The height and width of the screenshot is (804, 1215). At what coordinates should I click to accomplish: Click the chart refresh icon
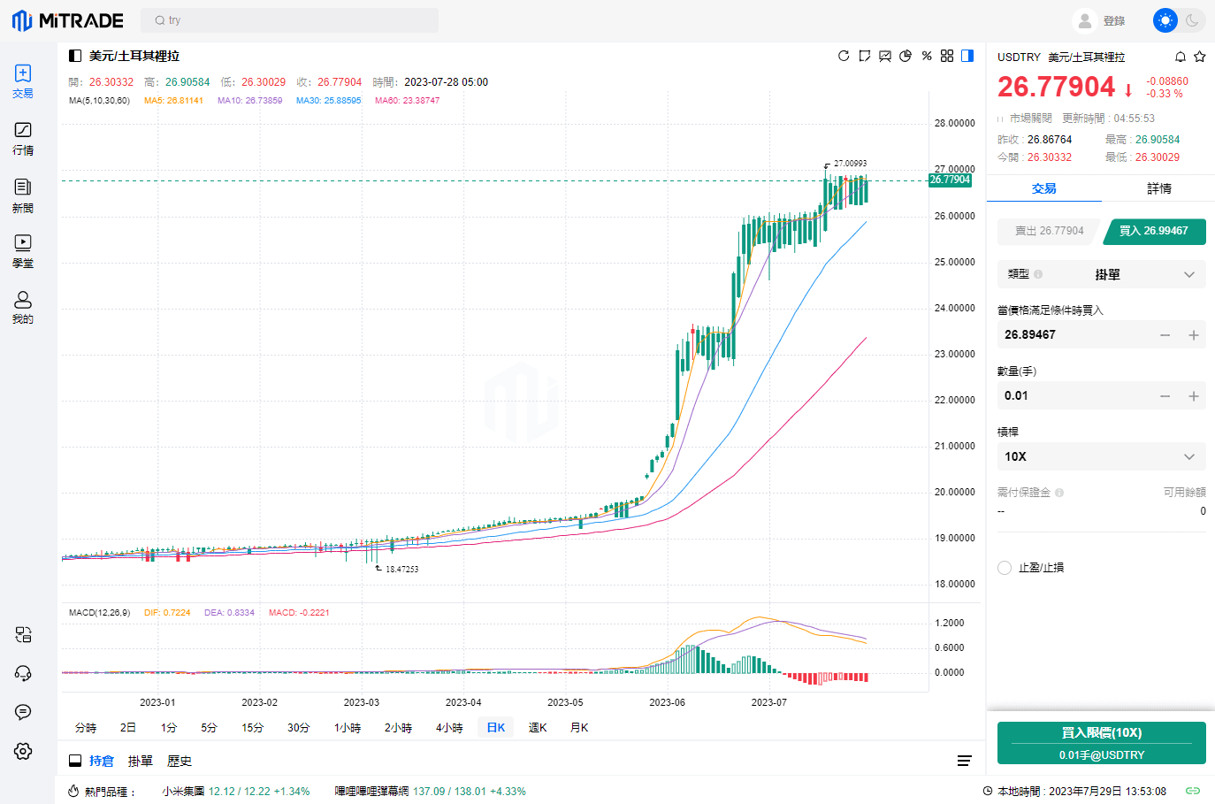pos(844,56)
